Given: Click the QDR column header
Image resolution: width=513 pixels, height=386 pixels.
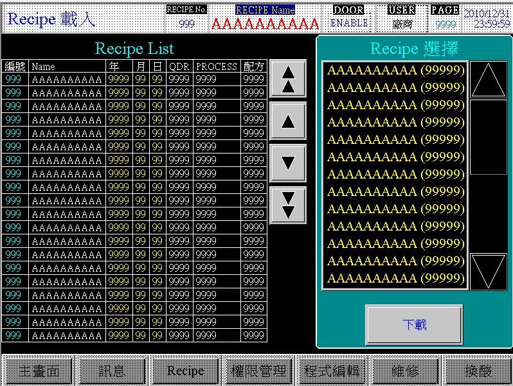Looking at the screenshot, I should tap(179, 66).
